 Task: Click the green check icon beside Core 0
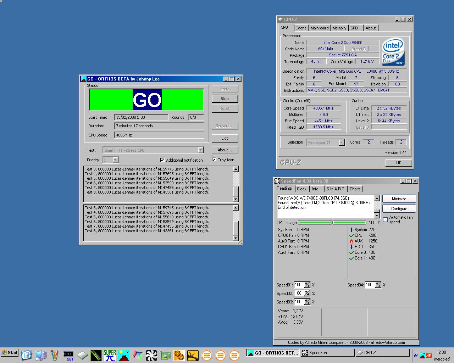[351, 252]
